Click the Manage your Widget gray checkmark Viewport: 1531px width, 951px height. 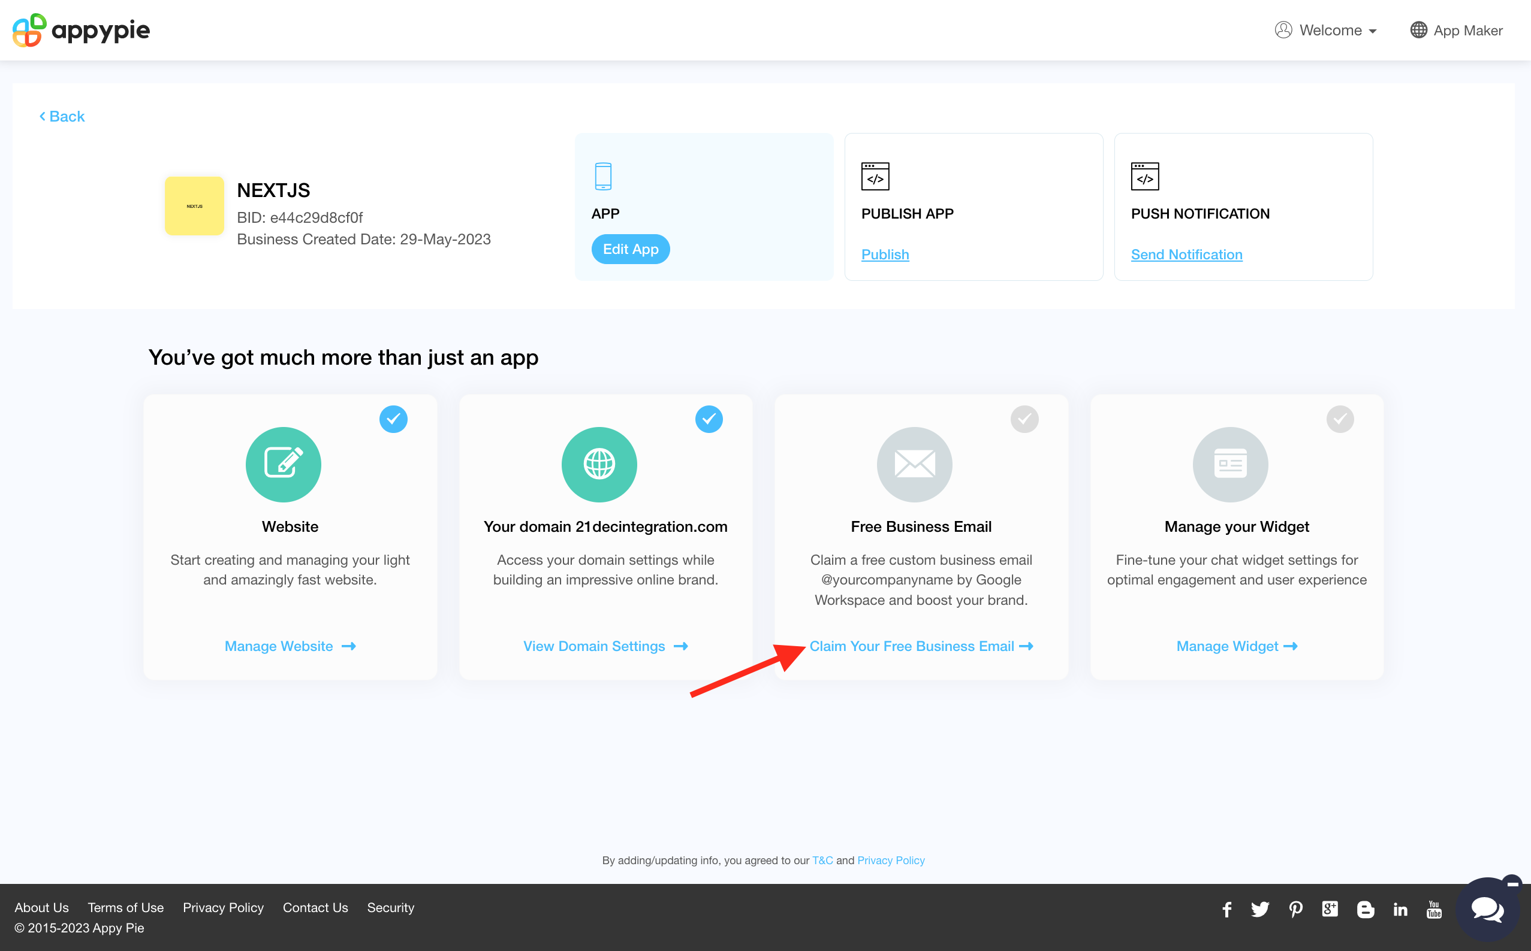1340,420
